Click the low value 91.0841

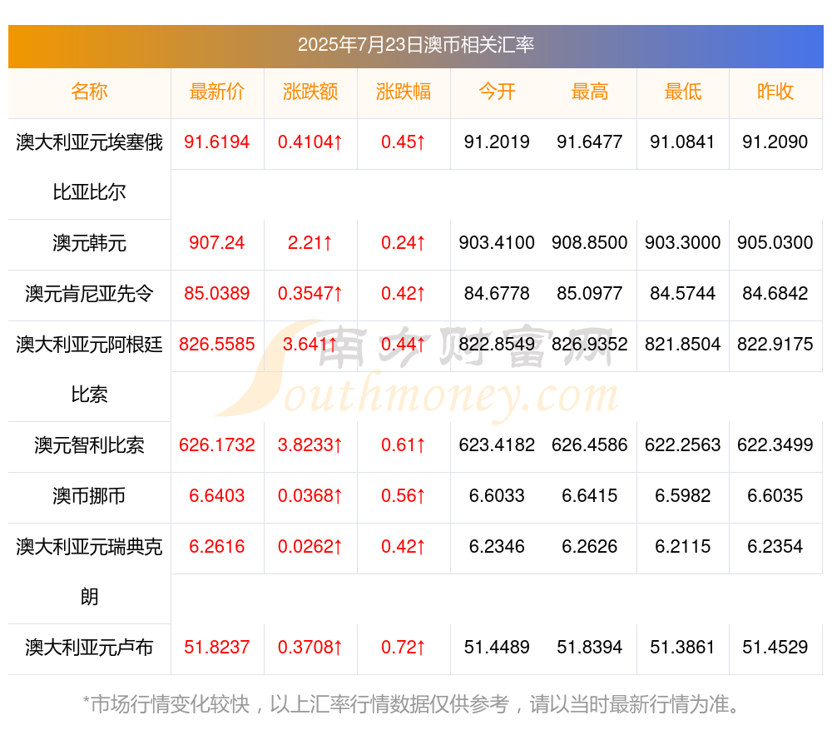(x=683, y=142)
